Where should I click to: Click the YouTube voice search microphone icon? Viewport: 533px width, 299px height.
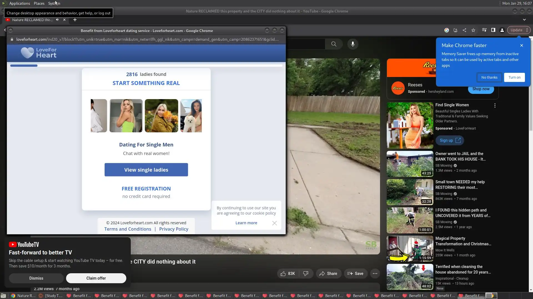tap(353, 44)
